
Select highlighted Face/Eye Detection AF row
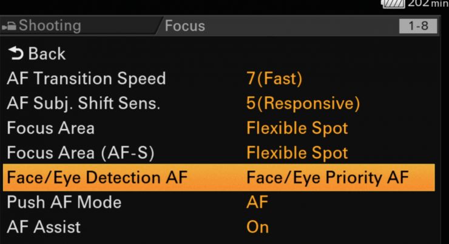97,178
